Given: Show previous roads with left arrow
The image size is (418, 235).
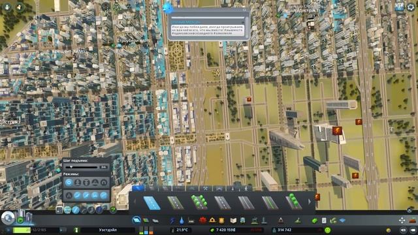Looking at the screenshot, I should coord(135,202).
